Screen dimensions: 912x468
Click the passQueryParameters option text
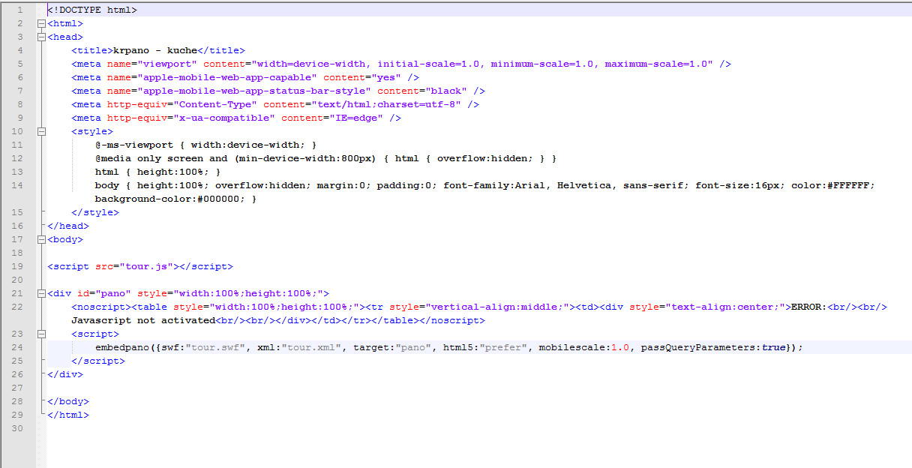point(697,347)
